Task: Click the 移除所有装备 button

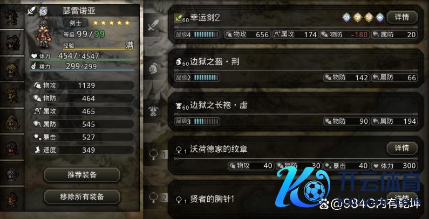Action: 82,196
